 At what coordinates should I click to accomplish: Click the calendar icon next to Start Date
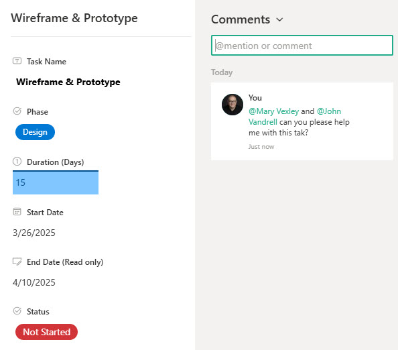click(x=17, y=212)
